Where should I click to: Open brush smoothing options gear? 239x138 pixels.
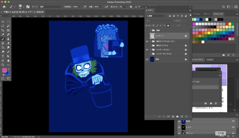(x=131, y=7)
